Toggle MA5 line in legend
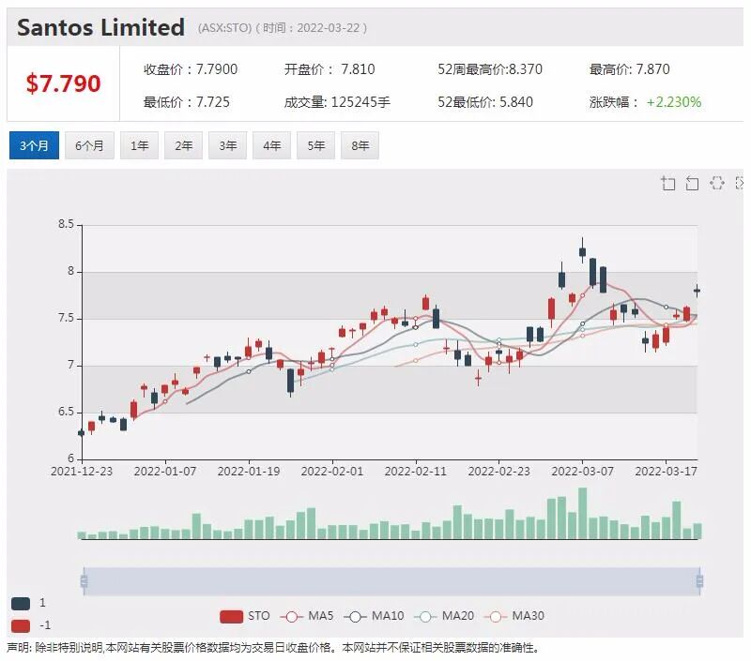The height and width of the screenshot is (661, 751). pos(307,616)
